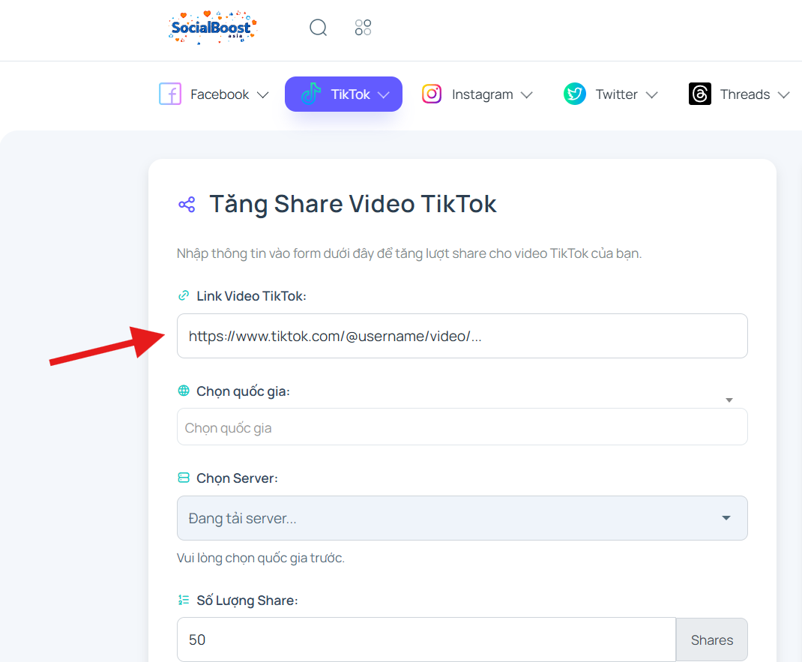Click the TikTok note icon

[310, 94]
